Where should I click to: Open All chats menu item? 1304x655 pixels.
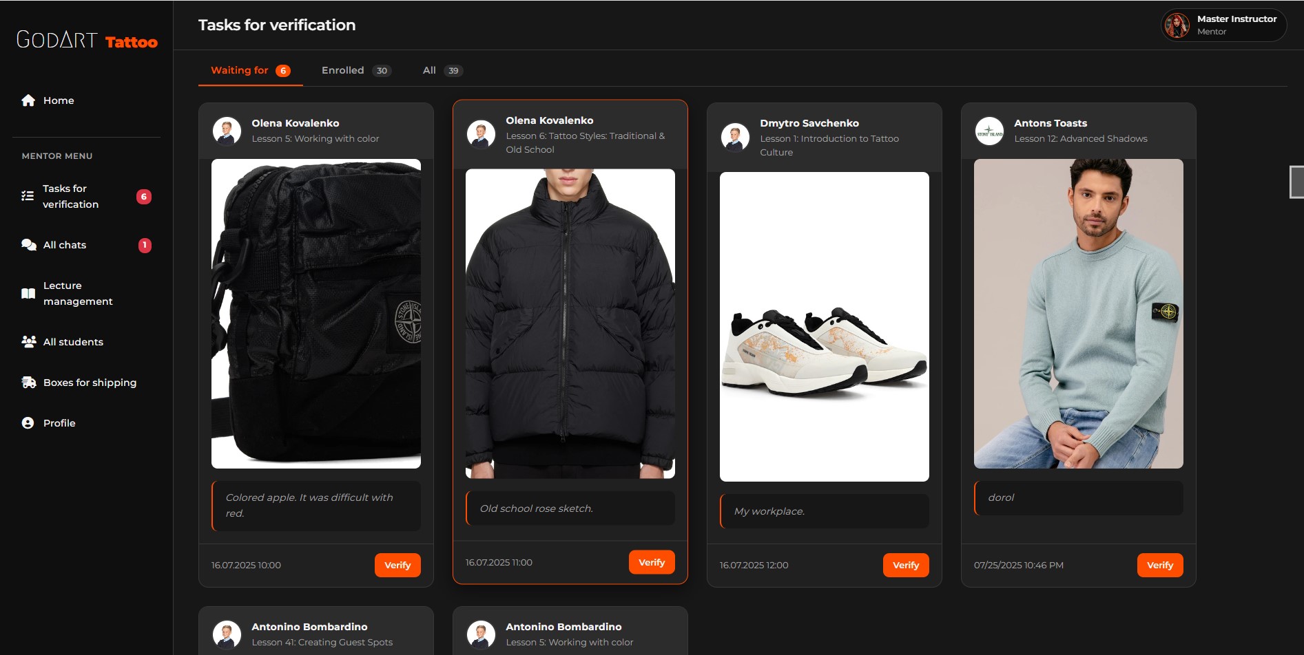coord(86,245)
